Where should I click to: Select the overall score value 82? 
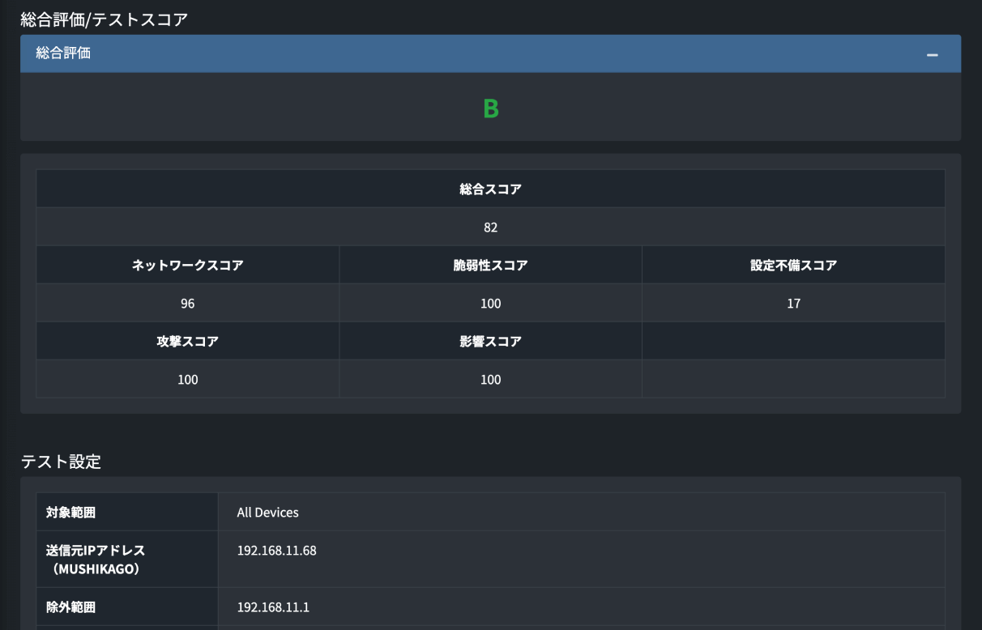pyautogui.click(x=489, y=227)
